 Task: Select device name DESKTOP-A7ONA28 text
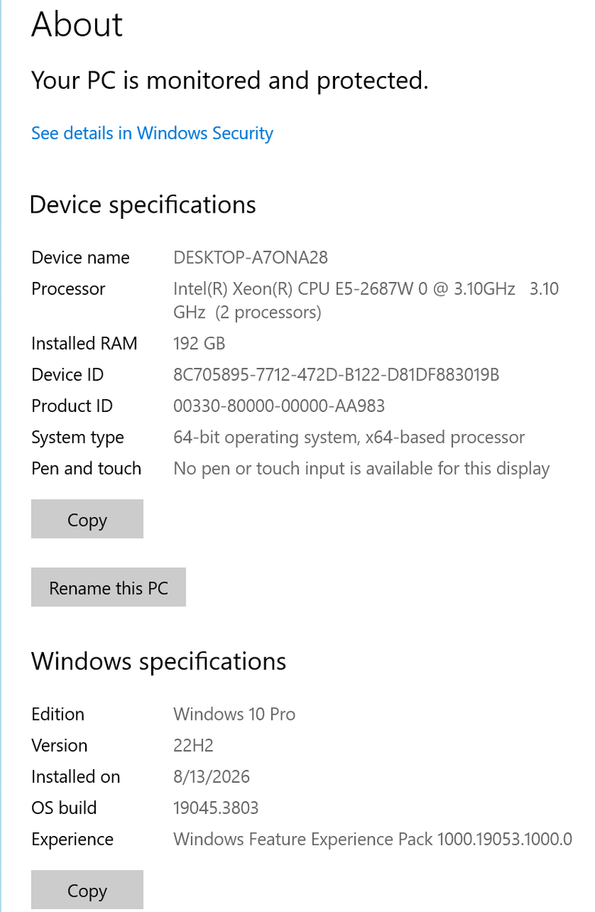251,258
